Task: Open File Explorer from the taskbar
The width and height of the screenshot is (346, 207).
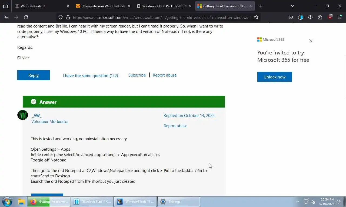Action: coord(21,202)
